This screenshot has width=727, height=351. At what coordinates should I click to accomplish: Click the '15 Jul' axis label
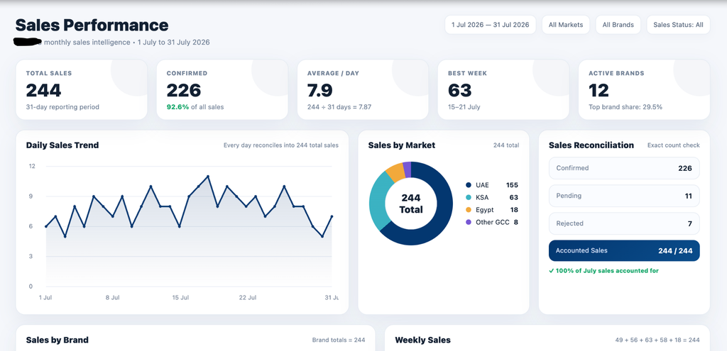[x=180, y=298]
